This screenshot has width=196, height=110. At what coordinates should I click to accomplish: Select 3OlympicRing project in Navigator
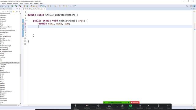(x=4, y=48)
